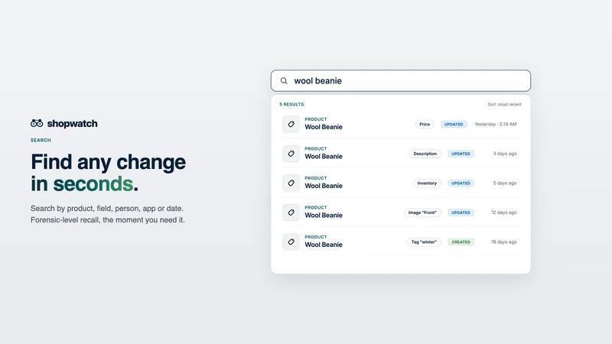612x344 pixels.
Task: Click the '3 days ago' timestamp
Action: [x=505, y=154]
